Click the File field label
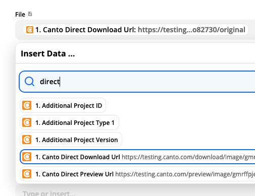The width and height of the screenshot is (255, 196). point(20,15)
